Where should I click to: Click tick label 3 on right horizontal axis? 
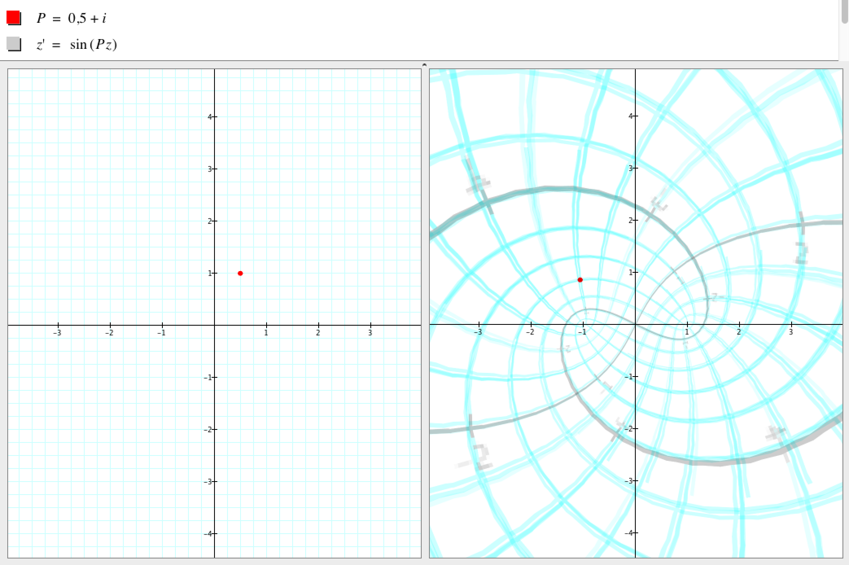[x=791, y=332]
